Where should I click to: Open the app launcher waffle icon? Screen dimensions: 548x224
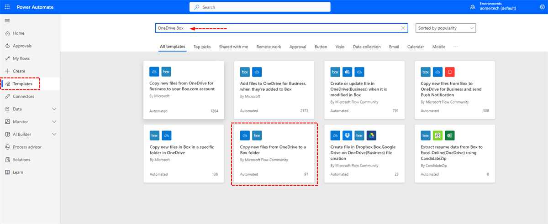click(7, 7)
